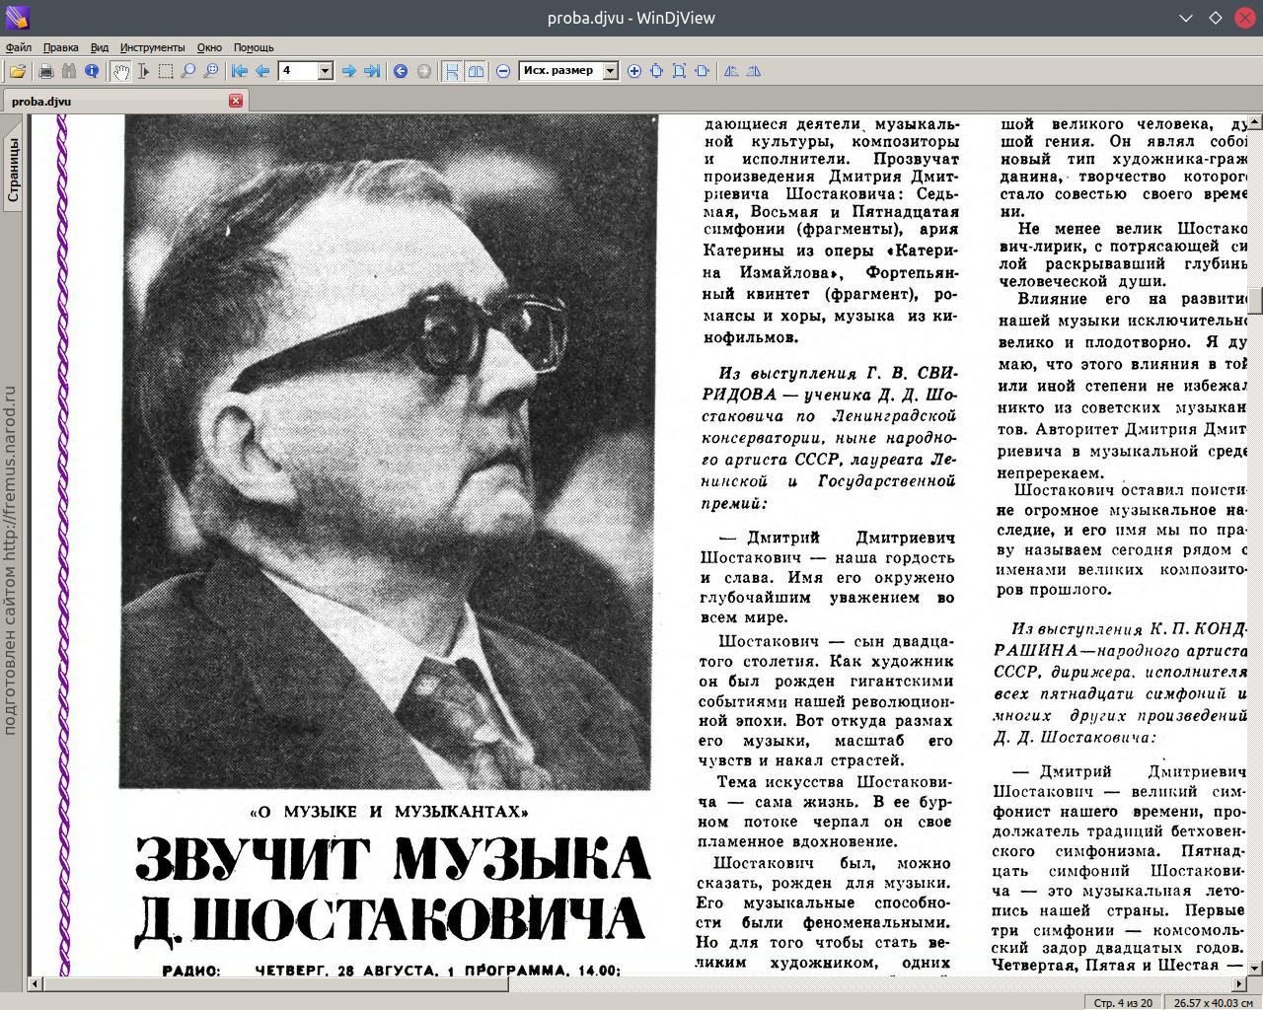The width and height of the screenshot is (1263, 1010).
Task: Open Find with the binoculars icon
Action: click(68, 71)
